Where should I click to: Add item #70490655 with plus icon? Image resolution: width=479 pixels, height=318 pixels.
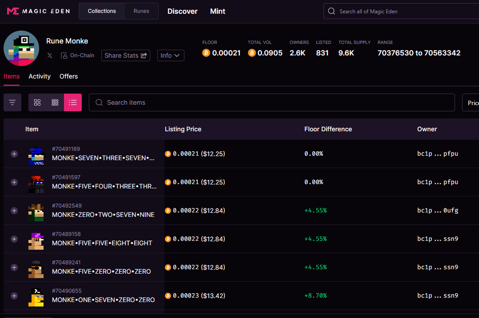point(14,296)
